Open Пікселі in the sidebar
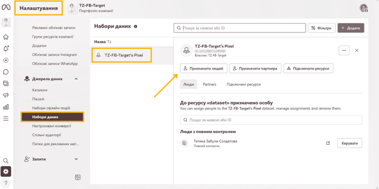379x189 pixels. pyautogui.click(x=38, y=99)
